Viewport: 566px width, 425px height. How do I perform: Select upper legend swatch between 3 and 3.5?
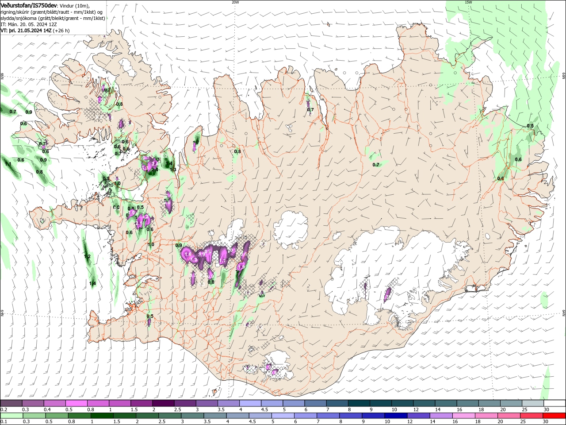[x=207, y=403]
